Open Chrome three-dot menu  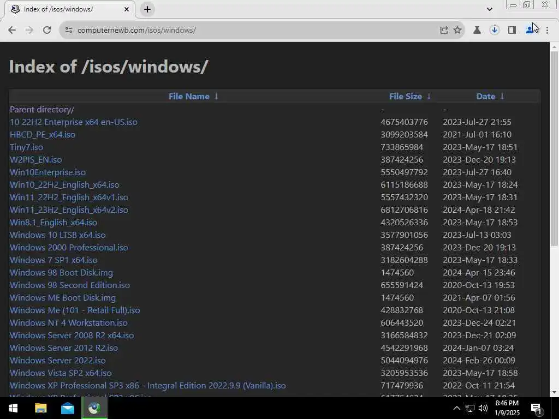click(x=547, y=31)
